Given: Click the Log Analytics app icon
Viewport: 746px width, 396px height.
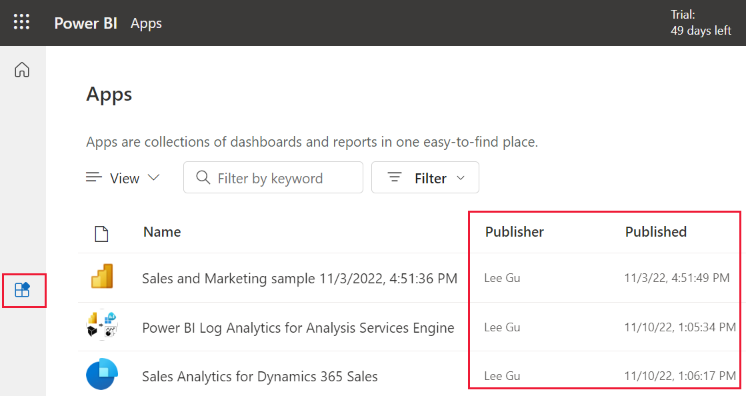Looking at the screenshot, I should tap(102, 327).
